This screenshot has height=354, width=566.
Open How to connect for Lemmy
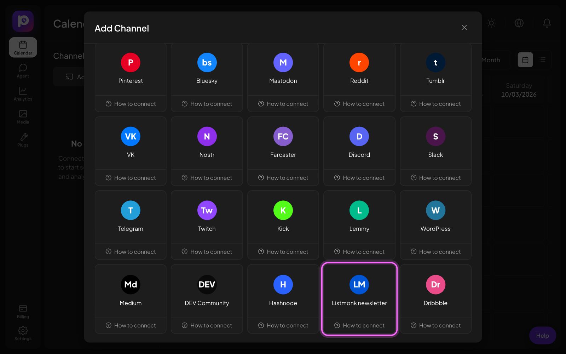pyautogui.click(x=359, y=252)
